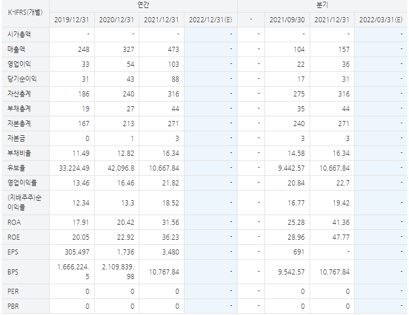
Task: Click the ROE value 47.77
Action: click(341, 237)
